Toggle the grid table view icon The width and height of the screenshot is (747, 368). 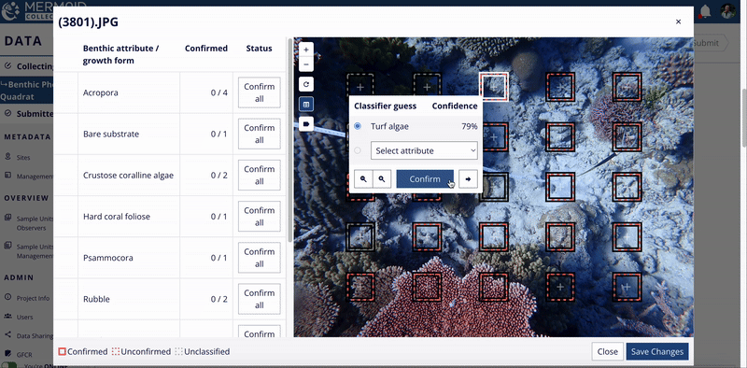[306, 104]
